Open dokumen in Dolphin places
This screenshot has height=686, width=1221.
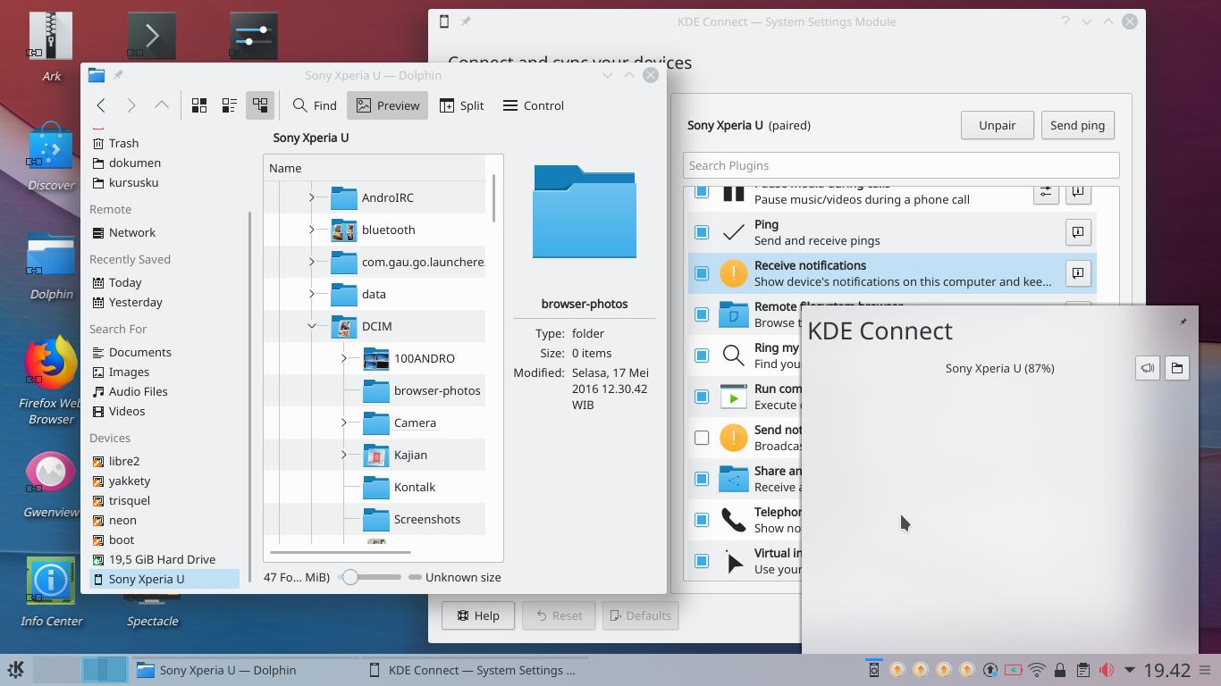[x=135, y=163]
